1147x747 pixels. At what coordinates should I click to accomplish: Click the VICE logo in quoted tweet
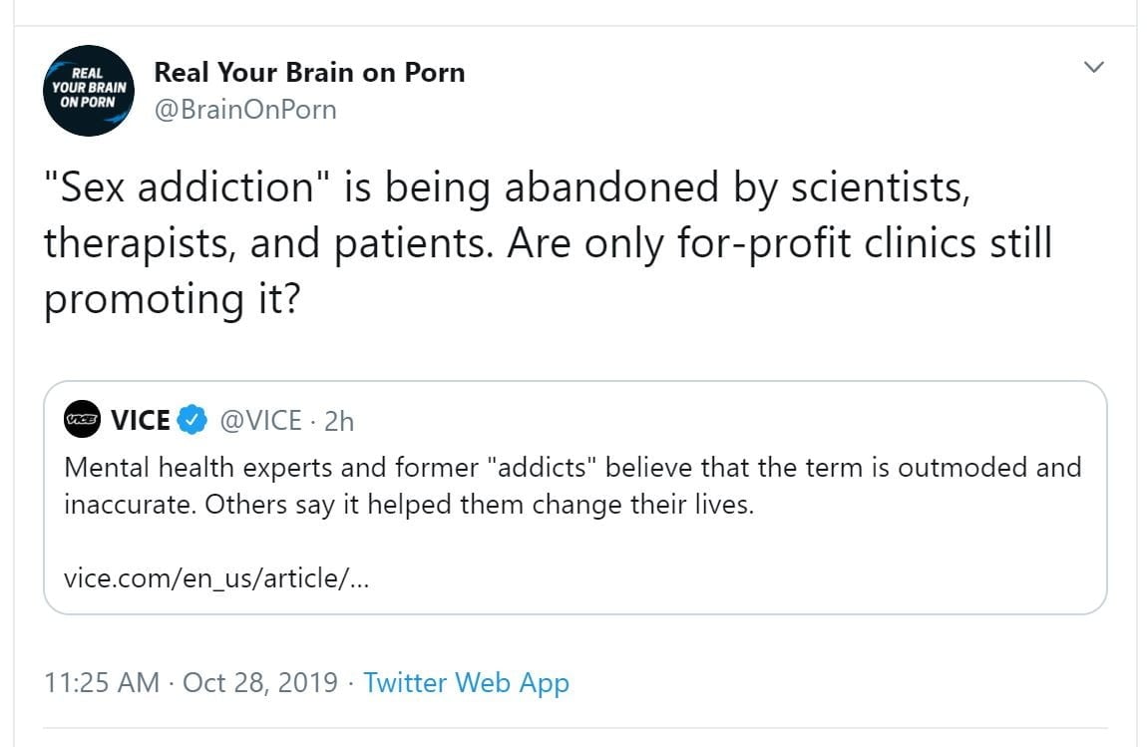point(81,421)
